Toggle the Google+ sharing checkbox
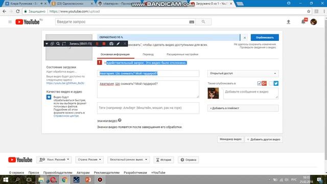This screenshot has height=184, width=327. coord(259,83)
